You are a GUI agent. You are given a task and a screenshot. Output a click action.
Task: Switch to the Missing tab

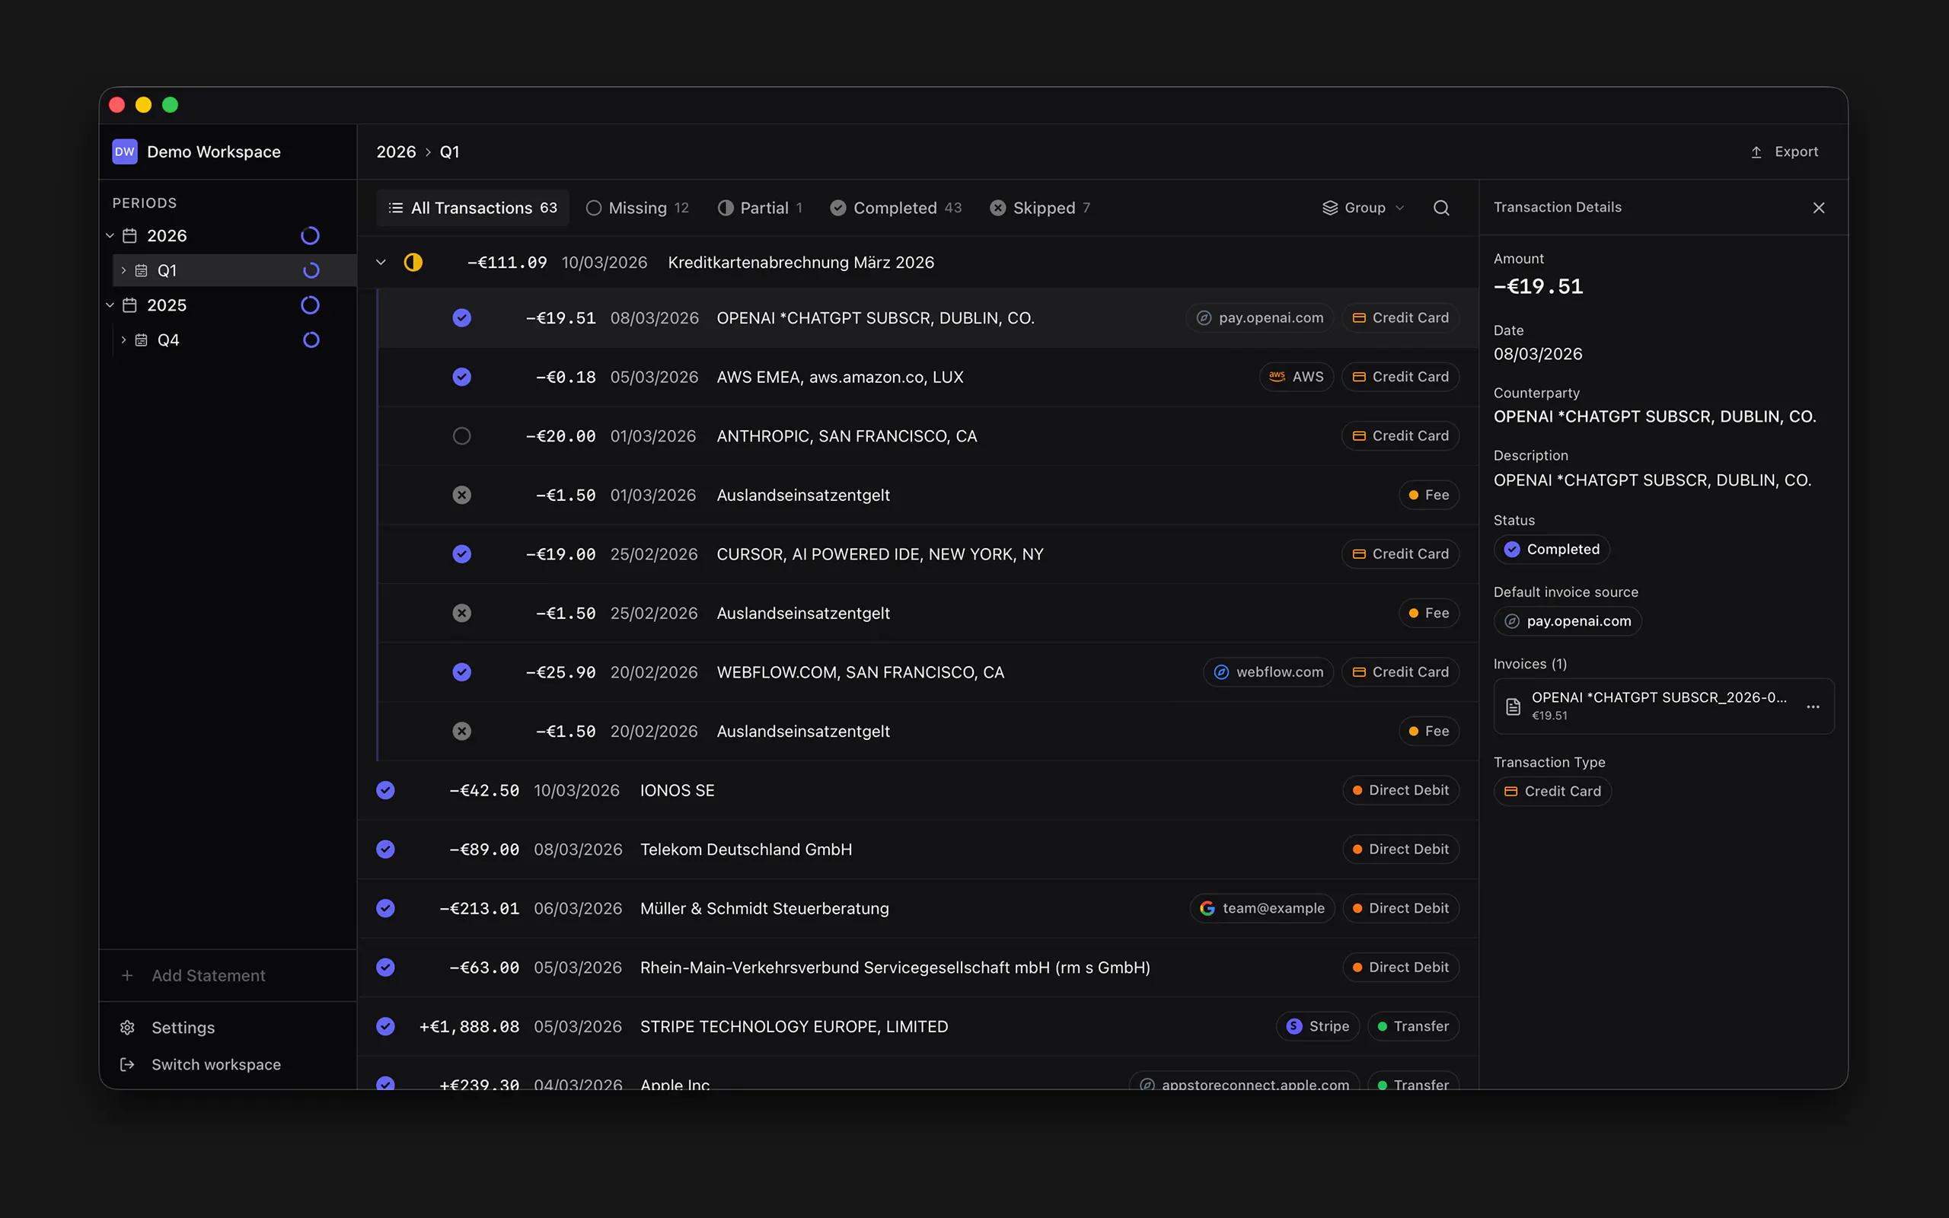tap(637, 208)
